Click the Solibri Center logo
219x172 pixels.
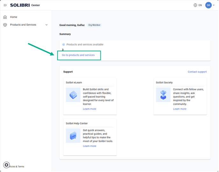pyautogui.click(x=25, y=5)
